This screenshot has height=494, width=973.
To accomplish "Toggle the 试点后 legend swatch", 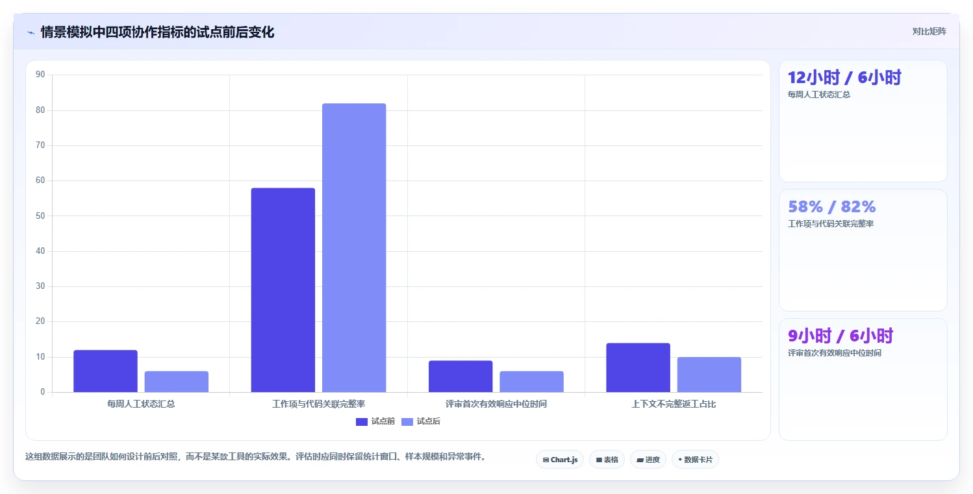I will point(407,422).
